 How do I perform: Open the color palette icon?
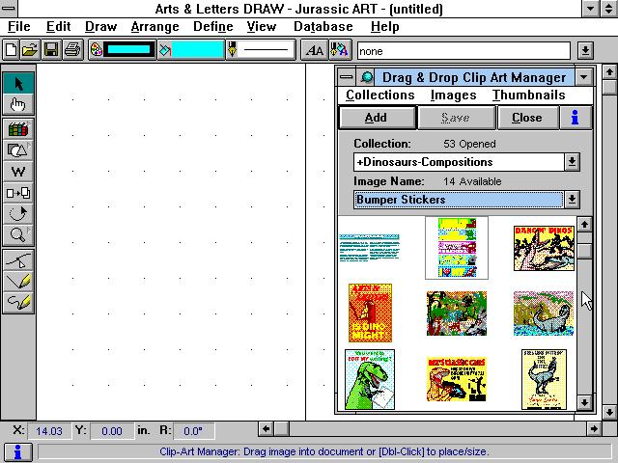pyautogui.click(x=96, y=50)
